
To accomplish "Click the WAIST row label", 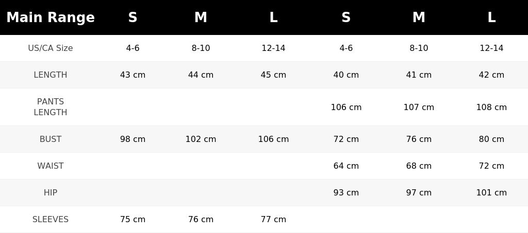I will tap(51, 166).
